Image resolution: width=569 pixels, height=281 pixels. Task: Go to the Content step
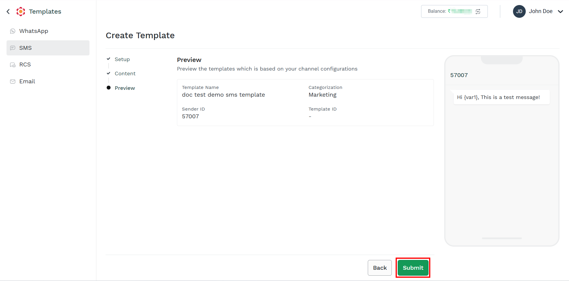tap(125, 74)
